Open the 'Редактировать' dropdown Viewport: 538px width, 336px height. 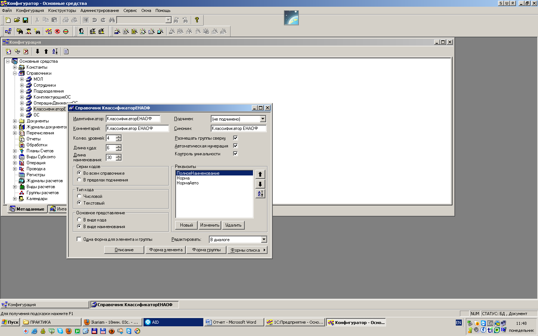click(264, 239)
